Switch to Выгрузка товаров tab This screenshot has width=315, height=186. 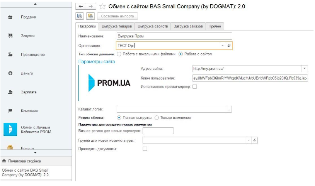(116, 26)
